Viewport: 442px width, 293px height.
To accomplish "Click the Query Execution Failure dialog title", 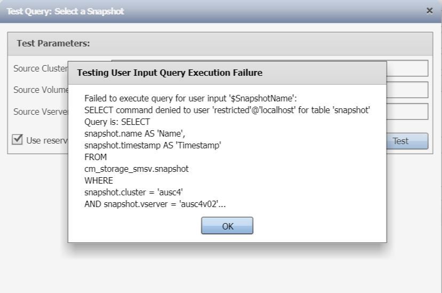I will (x=170, y=72).
